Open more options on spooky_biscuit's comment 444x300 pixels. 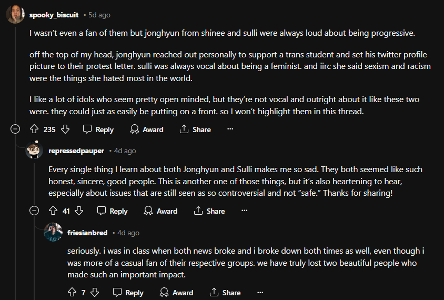(x=230, y=129)
